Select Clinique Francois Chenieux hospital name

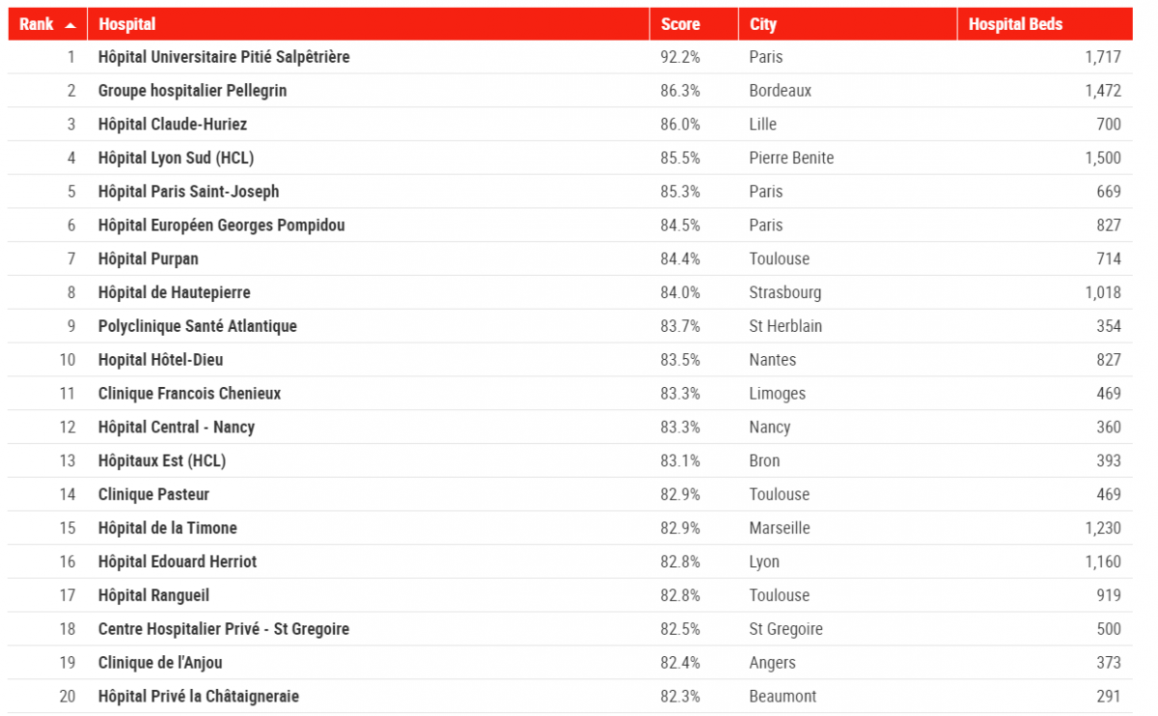(189, 394)
